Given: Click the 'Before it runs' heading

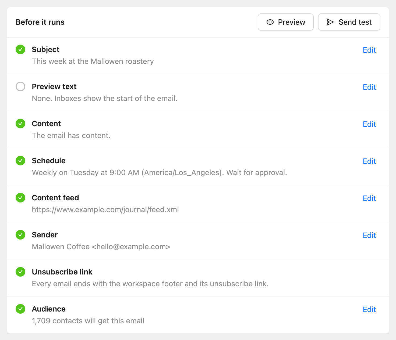Looking at the screenshot, I should (x=40, y=22).
